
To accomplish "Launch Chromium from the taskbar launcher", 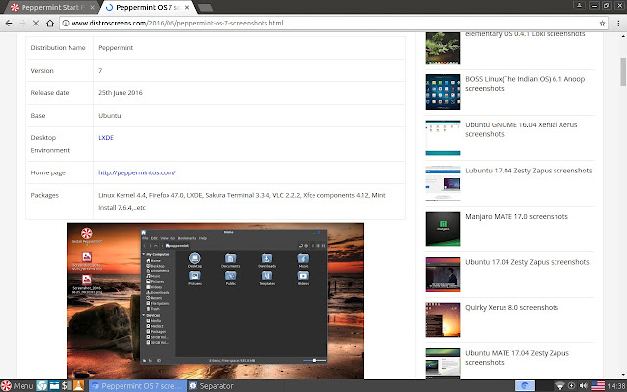I will (x=42, y=385).
